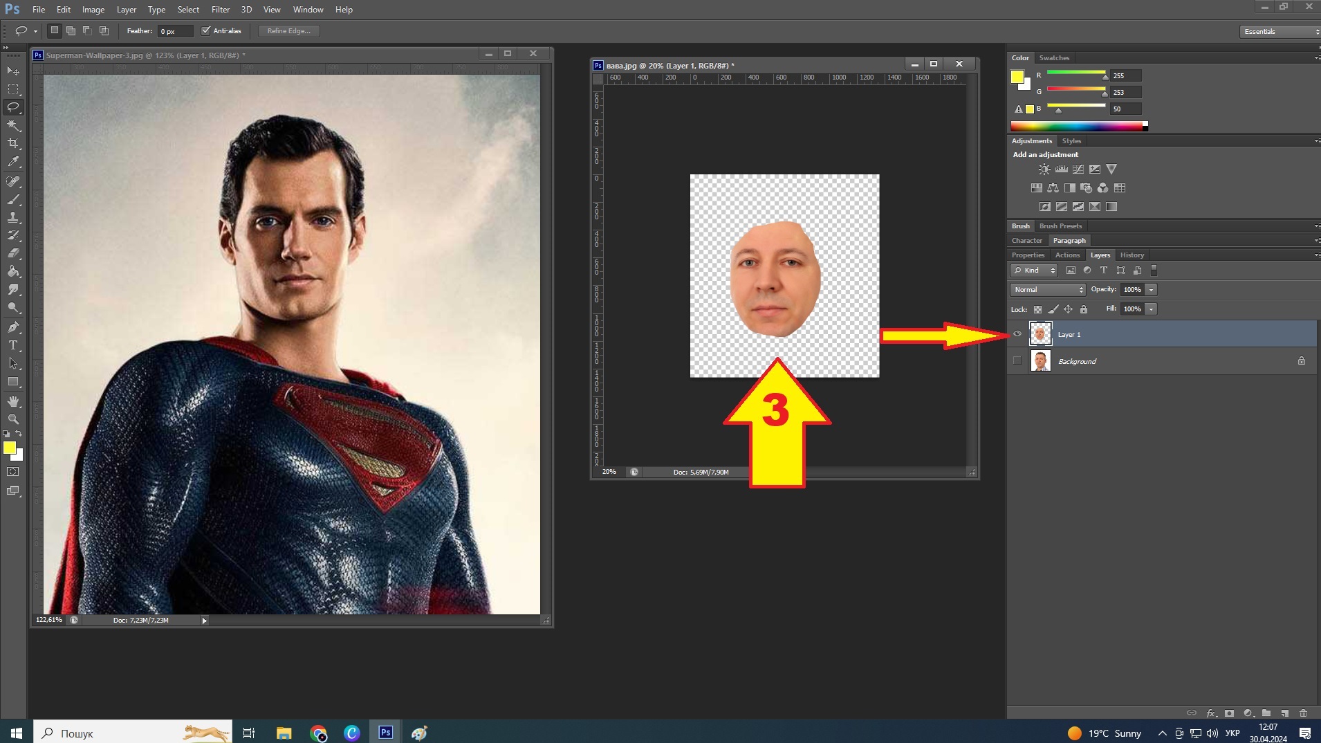
Task: Click the color spectrum ramp
Action: (1079, 126)
